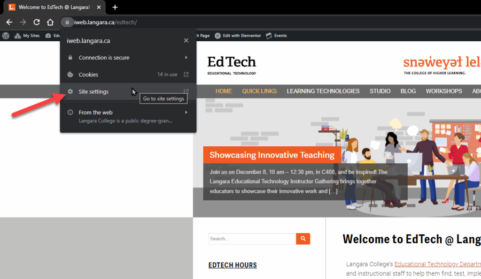Click the WordPress logo in the admin bar
This screenshot has height=279, width=481.
click(x=6, y=36)
